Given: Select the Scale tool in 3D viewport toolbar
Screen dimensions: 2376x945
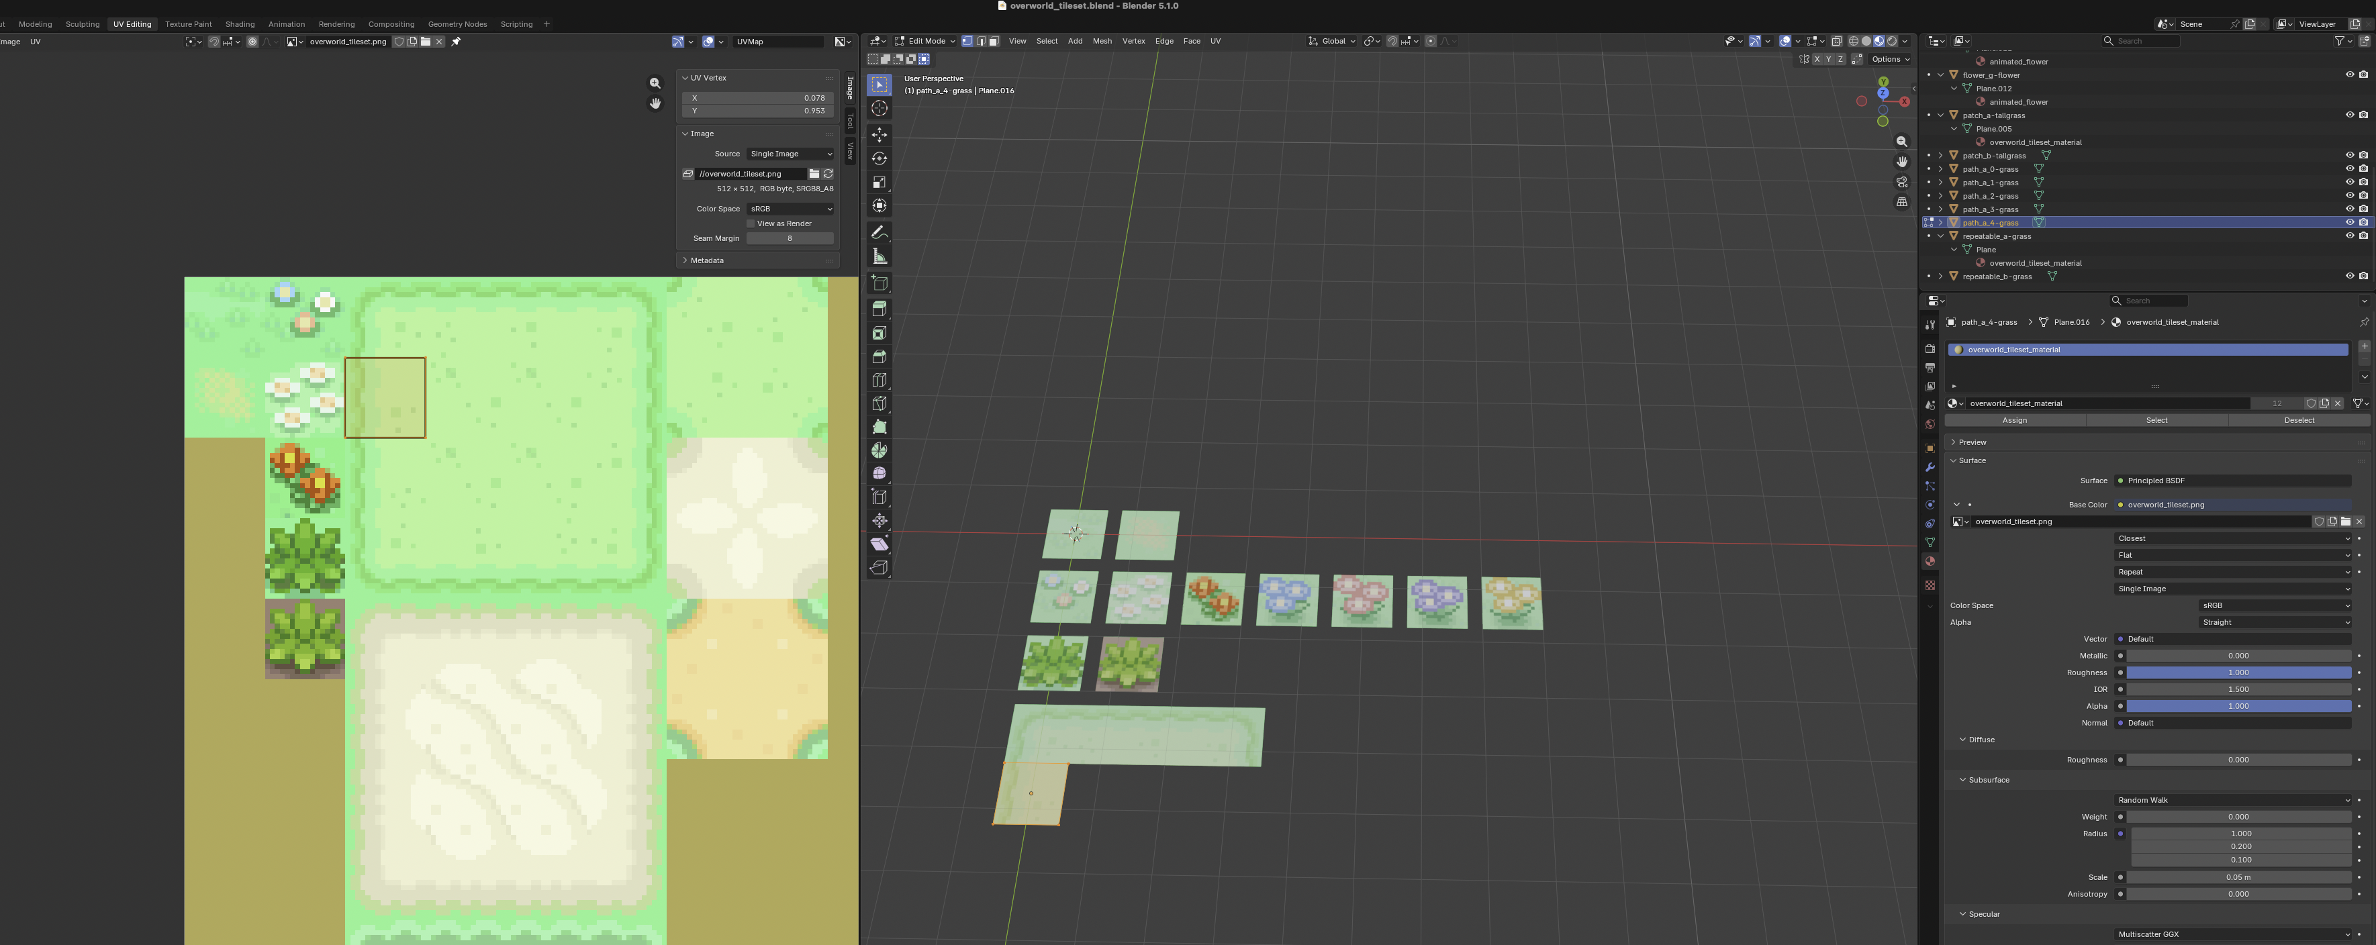Looking at the screenshot, I should [879, 183].
